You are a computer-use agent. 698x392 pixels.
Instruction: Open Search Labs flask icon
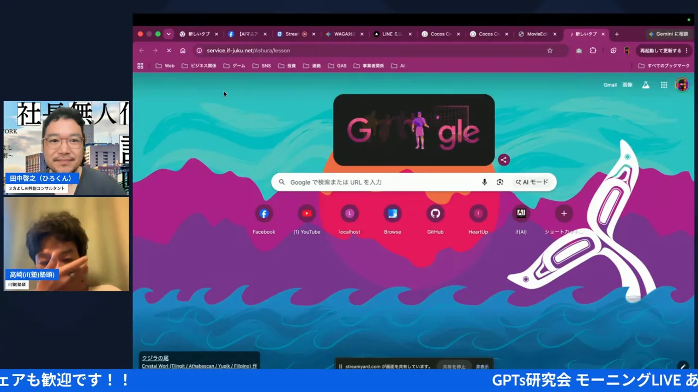tap(646, 85)
